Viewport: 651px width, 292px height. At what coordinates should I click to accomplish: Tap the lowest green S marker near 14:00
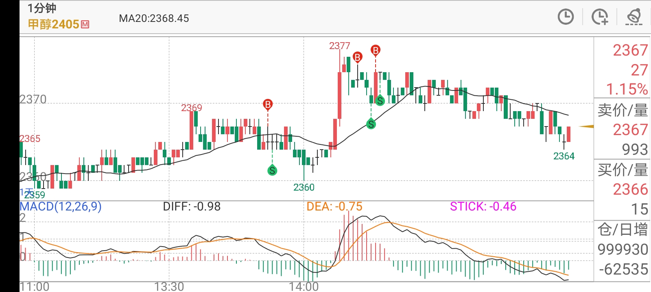point(272,170)
